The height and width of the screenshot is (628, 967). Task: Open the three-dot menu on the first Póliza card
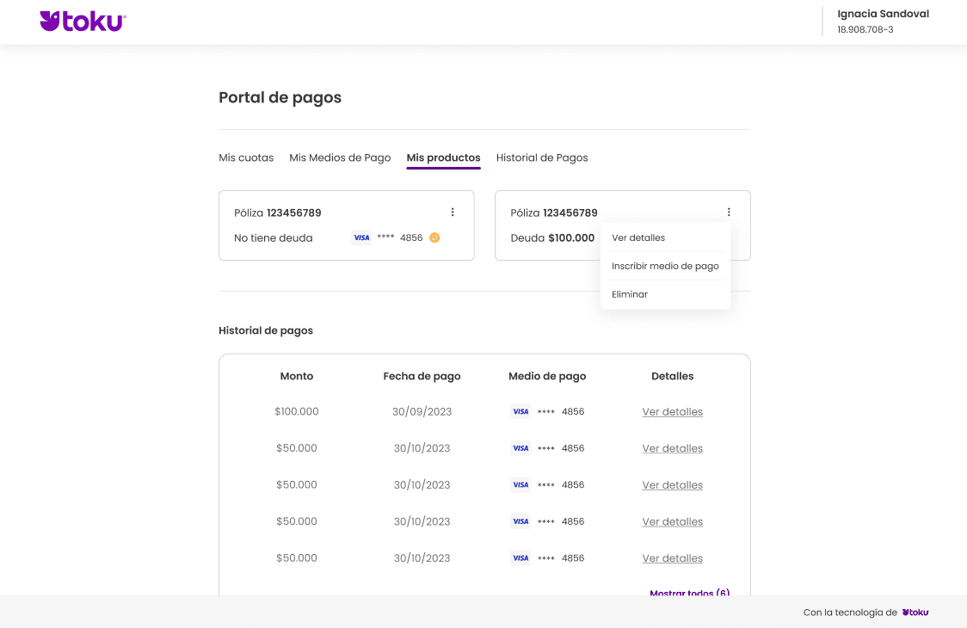453,212
